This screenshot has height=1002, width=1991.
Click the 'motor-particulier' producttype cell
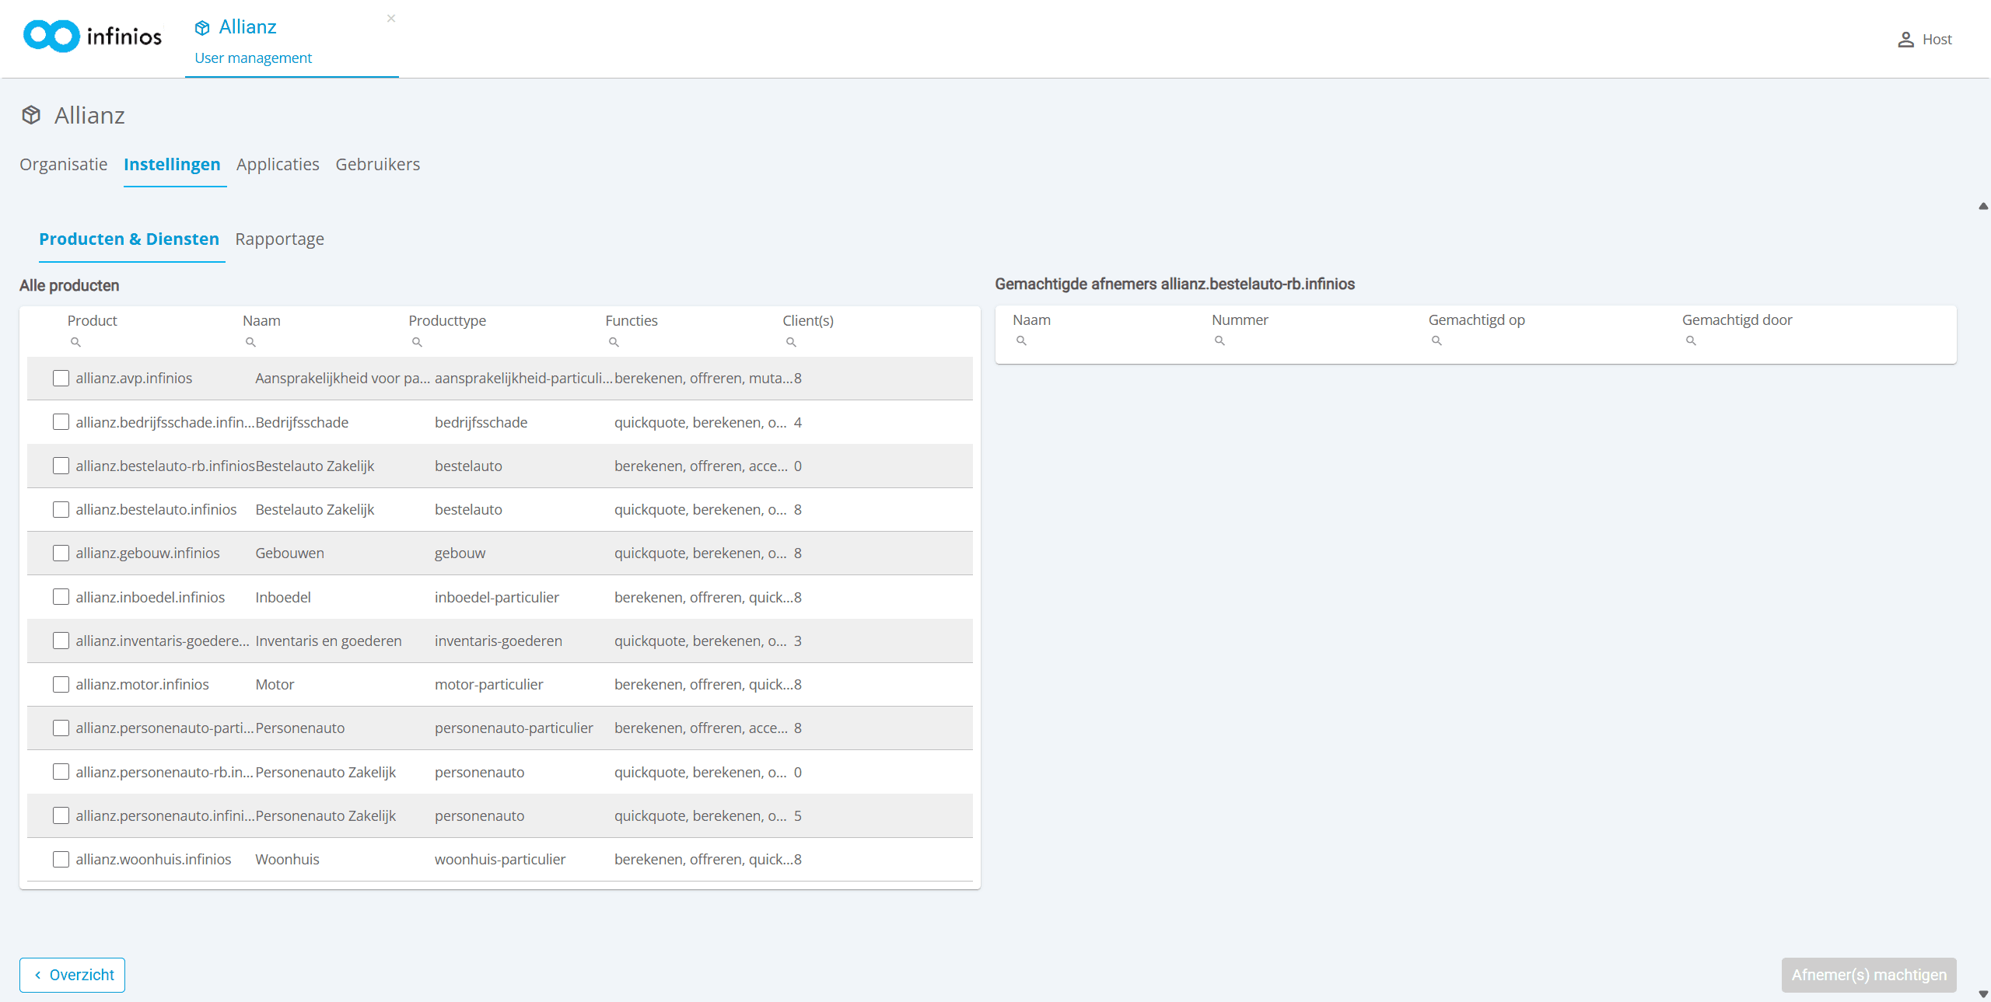(489, 685)
